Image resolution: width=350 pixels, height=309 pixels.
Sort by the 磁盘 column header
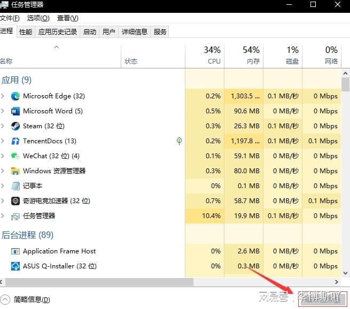[283, 56]
